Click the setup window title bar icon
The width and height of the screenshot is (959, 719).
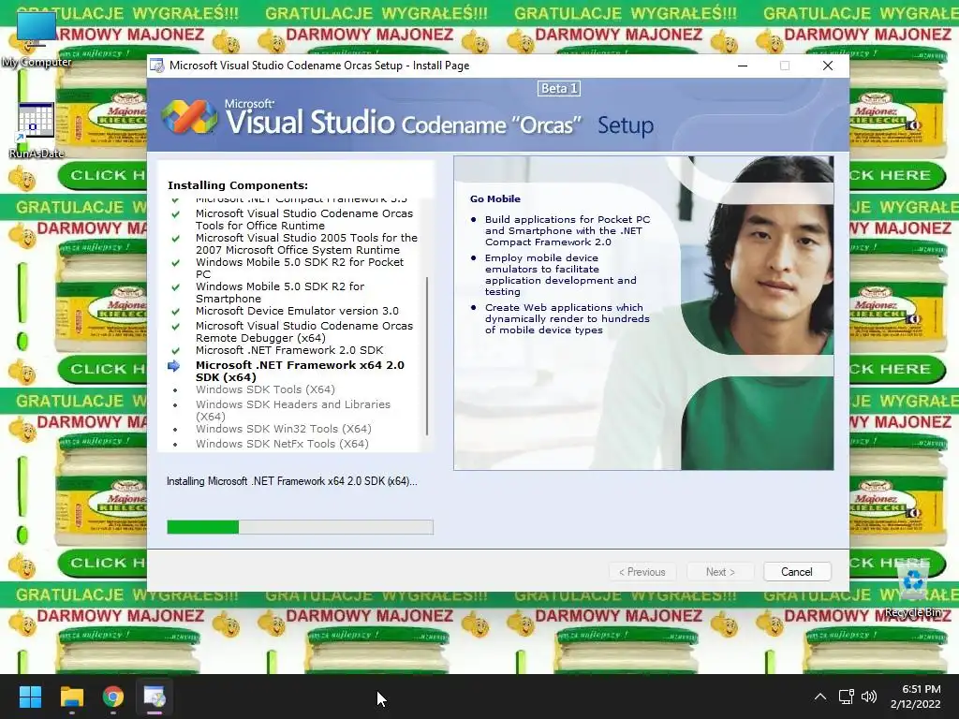coord(157,66)
